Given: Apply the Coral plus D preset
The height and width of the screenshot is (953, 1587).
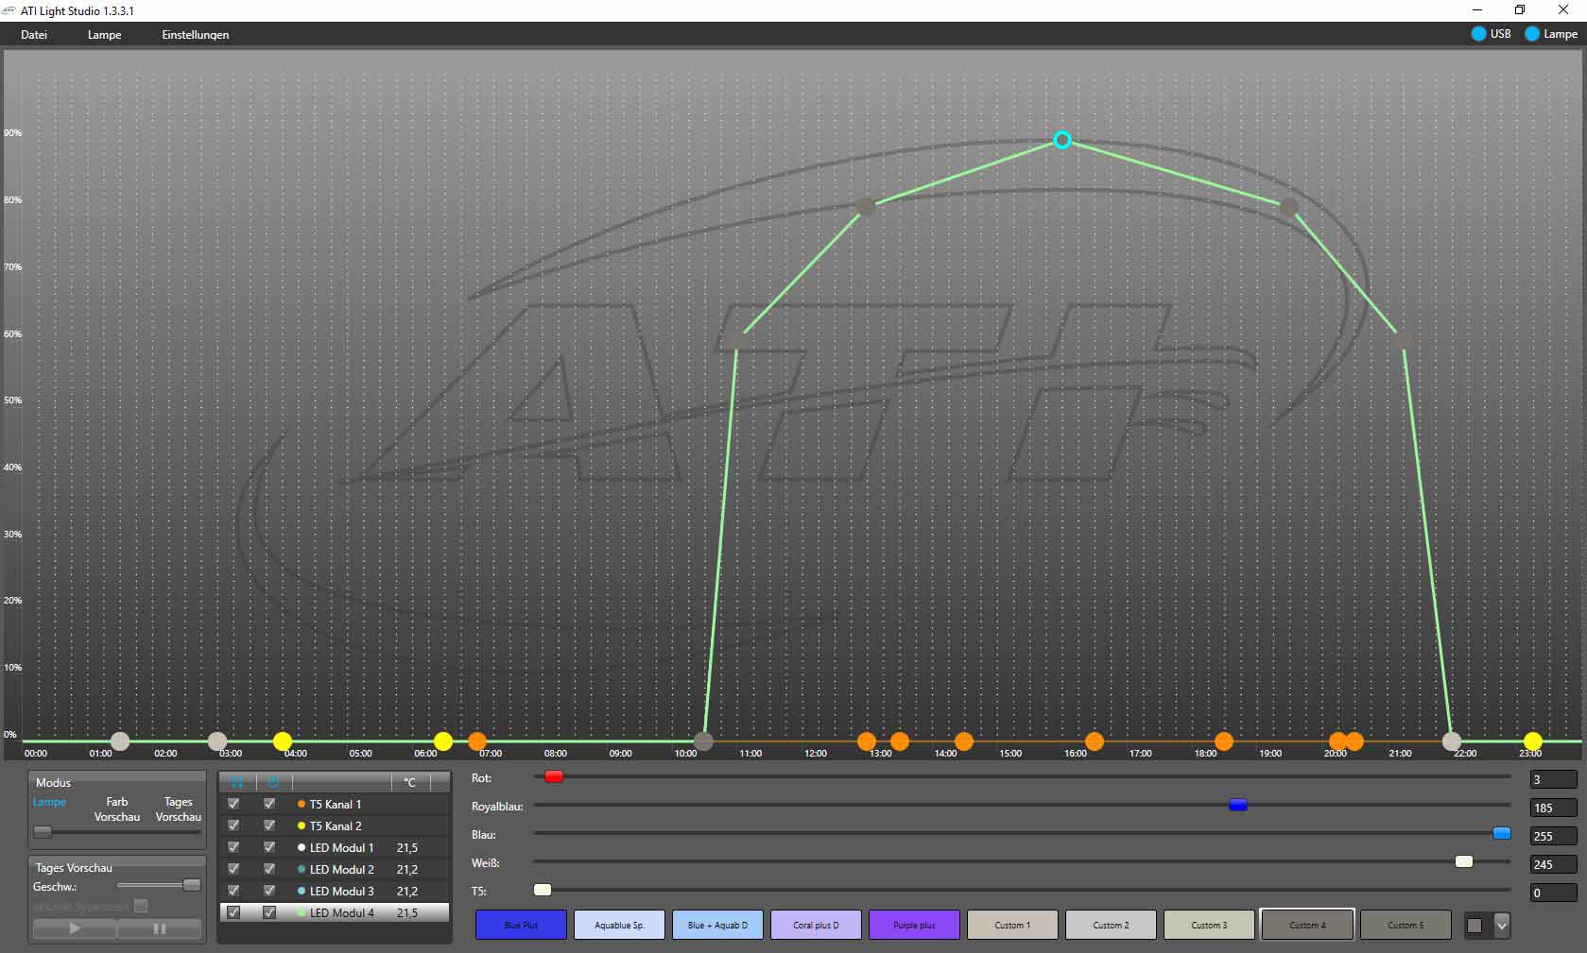Looking at the screenshot, I should (816, 925).
